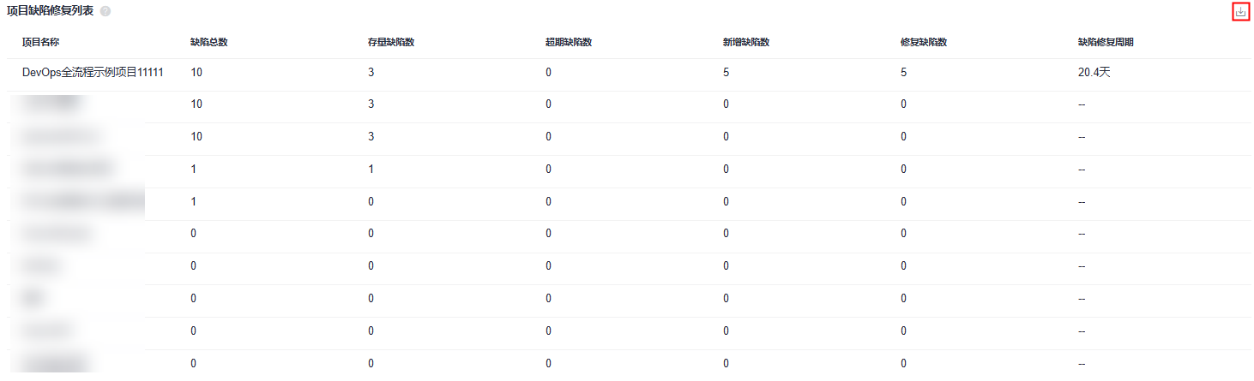The height and width of the screenshot is (381, 1254).
Task: Click the 20.4天 repair cycle value
Action: 1094,73
